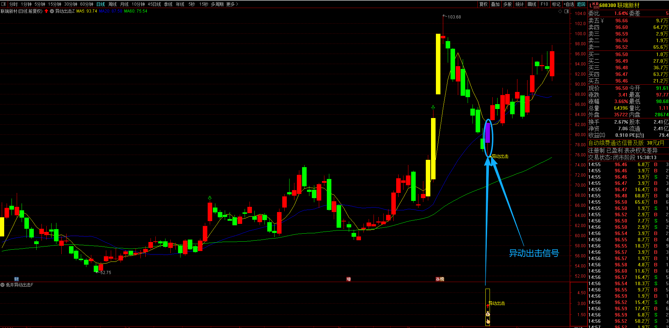Click the 标记 mark button
669x328 pixels.
click(x=556, y=4)
